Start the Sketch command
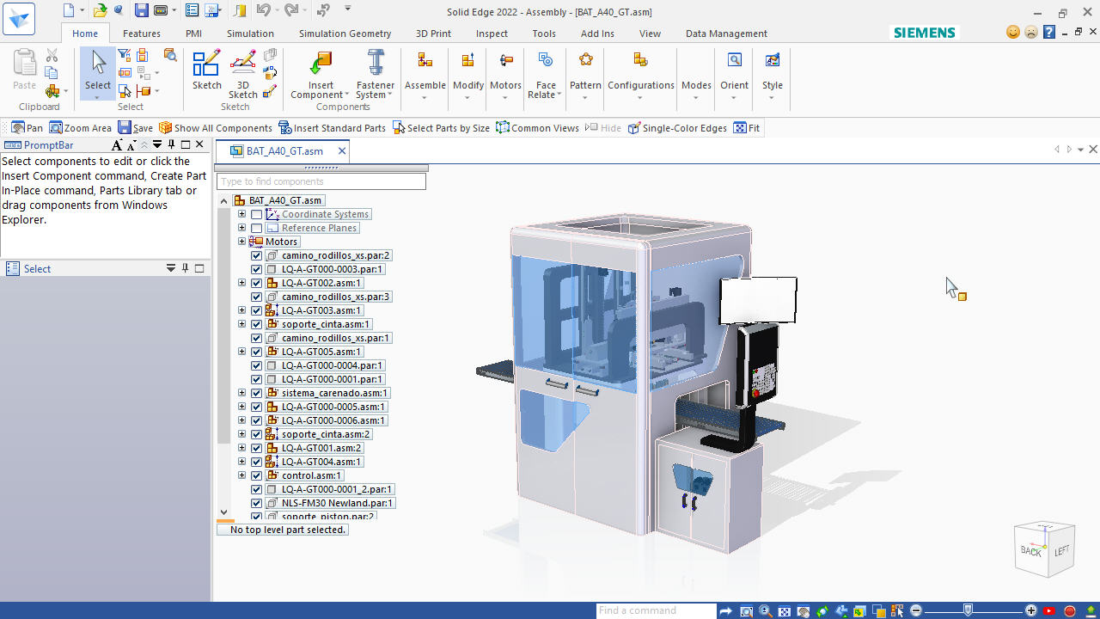 (206, 70)
